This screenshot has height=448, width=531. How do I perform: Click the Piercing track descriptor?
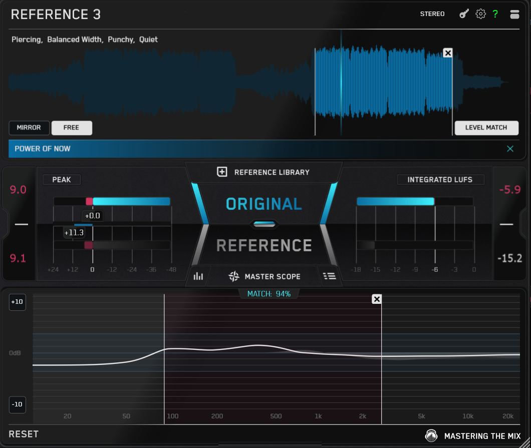27,40
